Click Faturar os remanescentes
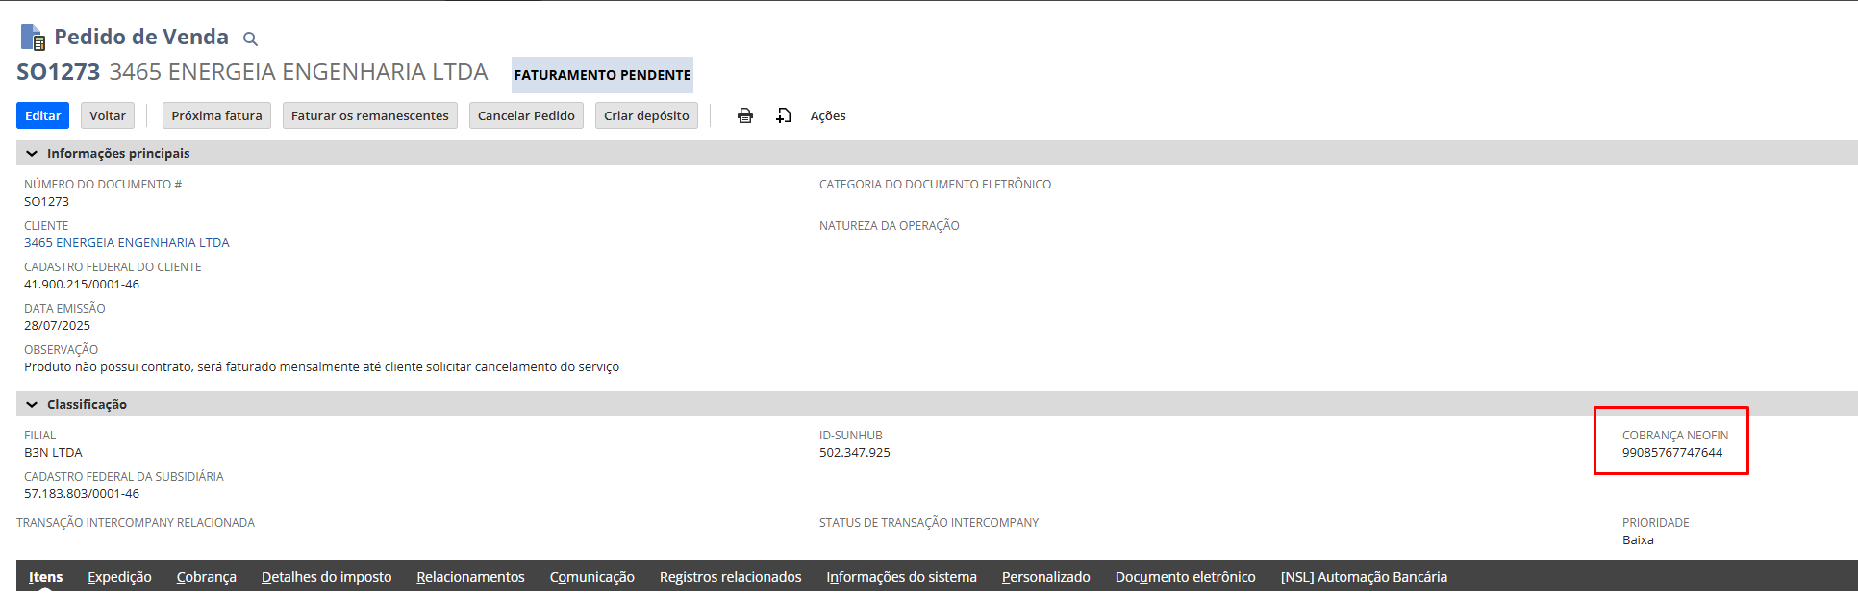Viewport: 1858px width, 601px height. coord(369,115)
